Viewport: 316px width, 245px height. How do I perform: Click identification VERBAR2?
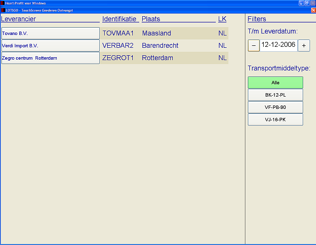(x=118, y=45)
